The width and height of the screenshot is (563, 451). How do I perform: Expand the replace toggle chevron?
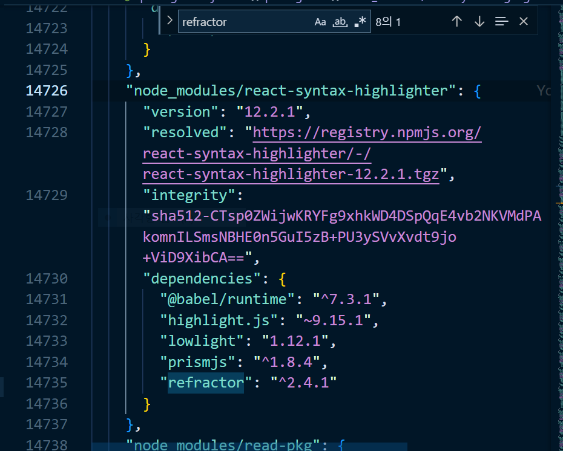[x=170, y=21]
